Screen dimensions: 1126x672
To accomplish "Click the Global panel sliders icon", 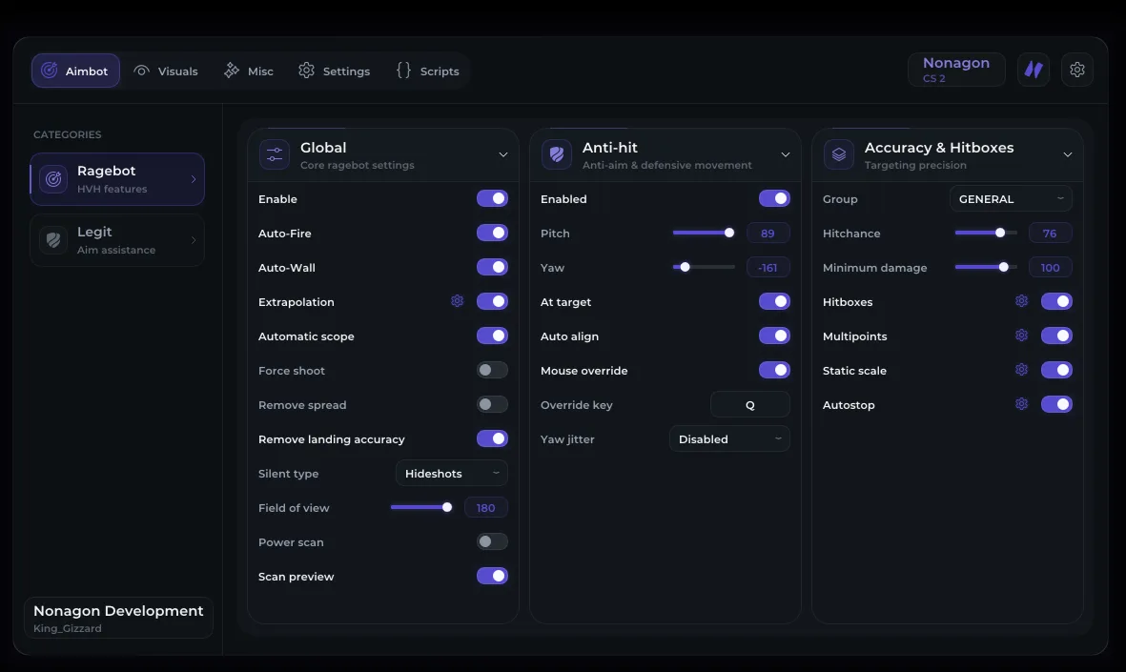I will [x=275, y=154].
